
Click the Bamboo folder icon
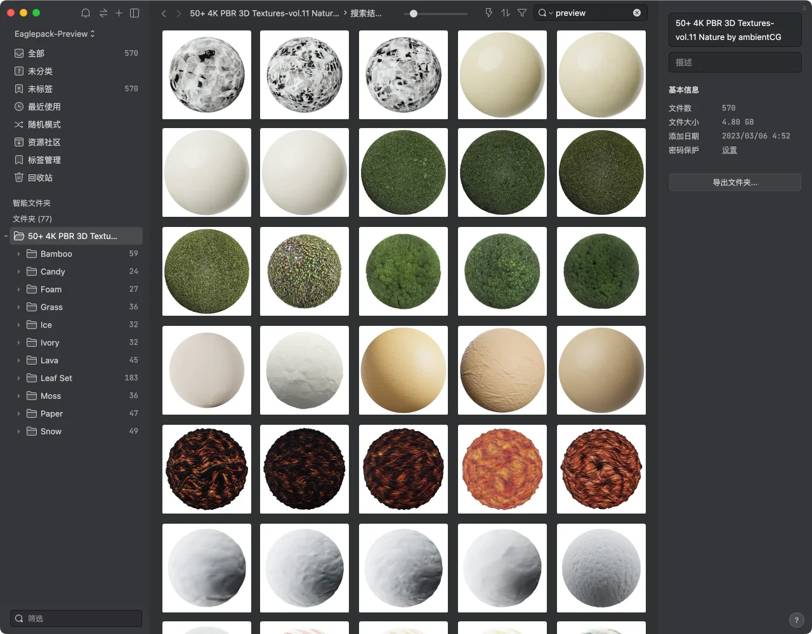coord(31,254)
